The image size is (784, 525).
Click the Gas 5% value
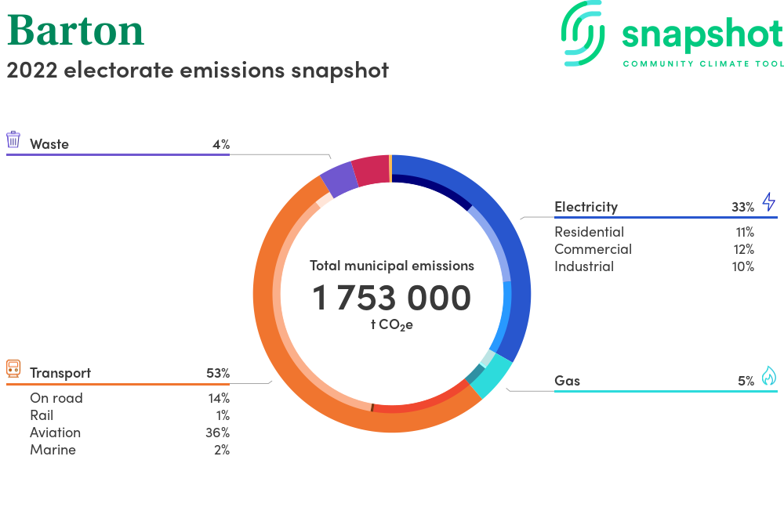746,381
